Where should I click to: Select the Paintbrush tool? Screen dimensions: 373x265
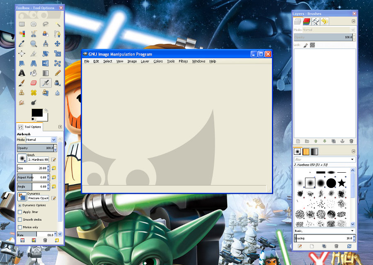coord(22,83)
